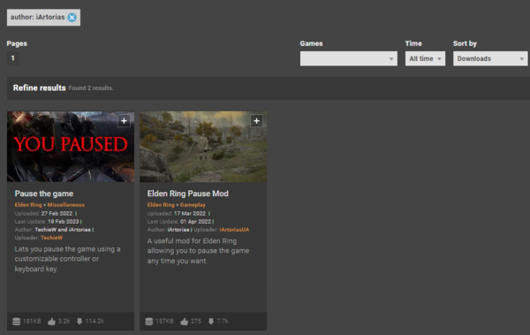Open the Time dropdown showing All time
Viewport: 530px width, 335px height.
point(425,58)
